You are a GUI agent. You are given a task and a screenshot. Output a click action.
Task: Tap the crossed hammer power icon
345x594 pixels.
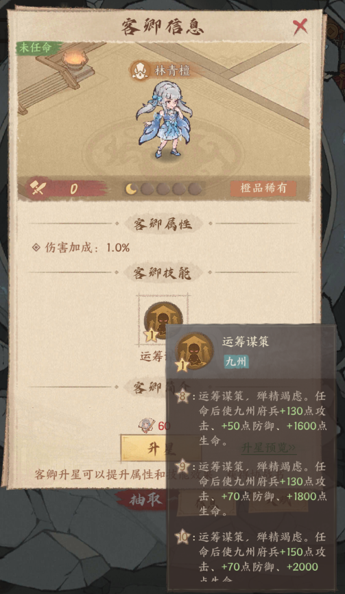tap(38, 188)
